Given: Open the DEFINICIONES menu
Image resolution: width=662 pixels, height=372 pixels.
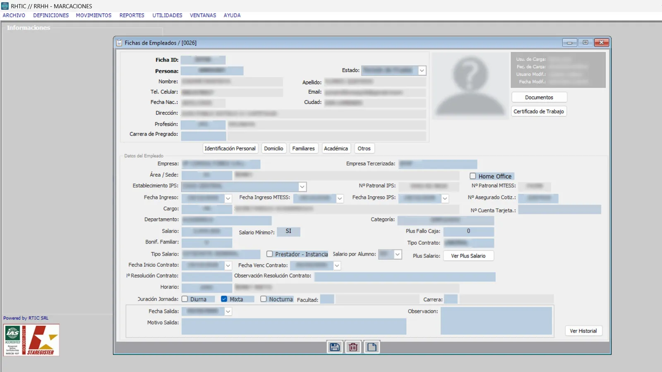Looking at the screenshot, I should (51, 15).
